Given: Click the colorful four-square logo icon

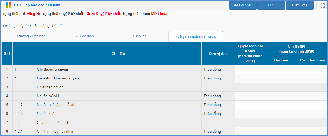Looking at the screenshot, I should 8,5.
